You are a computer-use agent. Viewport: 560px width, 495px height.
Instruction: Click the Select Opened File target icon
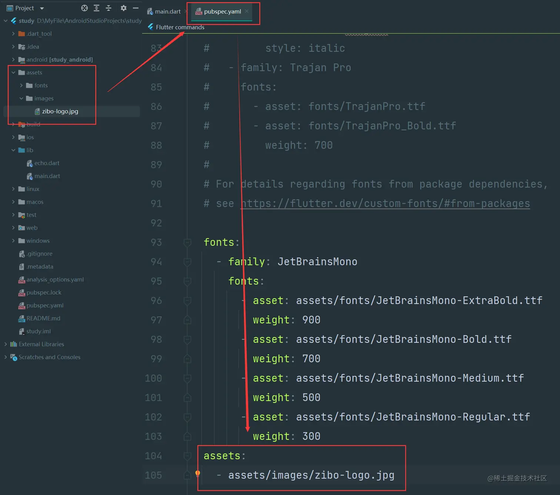click(x=84, y=8)
